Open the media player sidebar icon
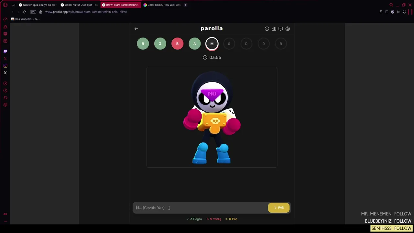414x233 pixels. [5, 83]
